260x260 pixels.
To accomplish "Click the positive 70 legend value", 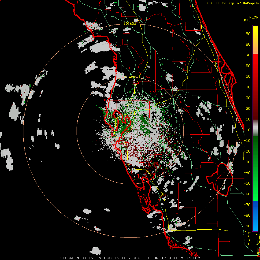I will click(x=248, y=55).
